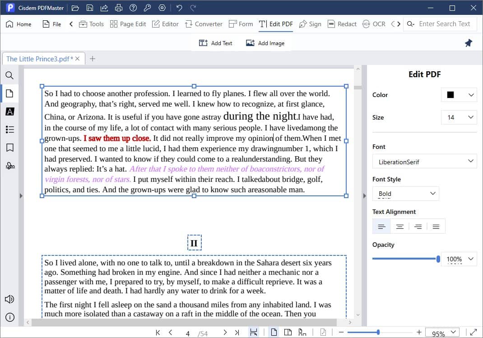This screenshot has height=338, width=483.
Task: Select the Signature tool in the sidebar
Action: point(9,166)
